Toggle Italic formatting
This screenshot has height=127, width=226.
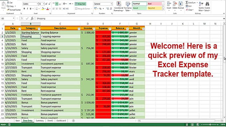27,9
